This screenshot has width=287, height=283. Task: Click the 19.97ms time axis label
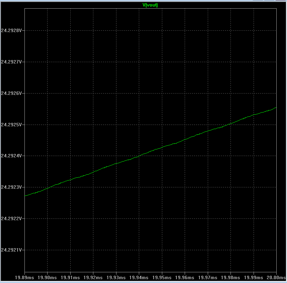208,278
